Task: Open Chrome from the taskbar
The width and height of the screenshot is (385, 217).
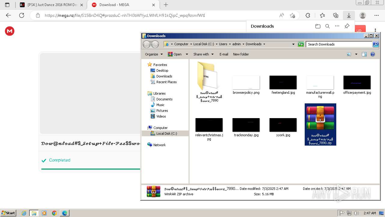Action: tap(54, 213)
